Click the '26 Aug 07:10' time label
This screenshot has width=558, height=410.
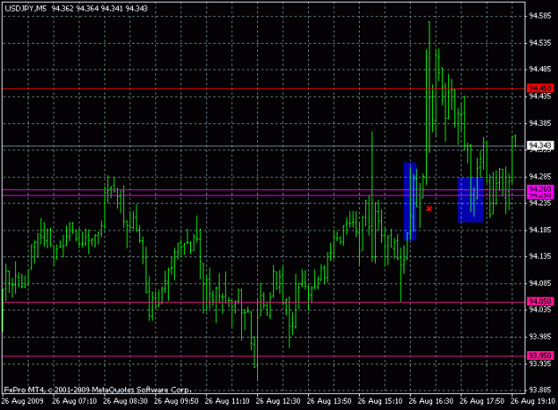(x=74, y=401)
